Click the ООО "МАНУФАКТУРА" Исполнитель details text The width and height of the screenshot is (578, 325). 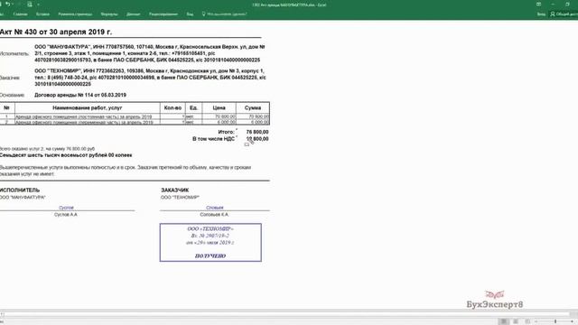(x=150, y=53)
